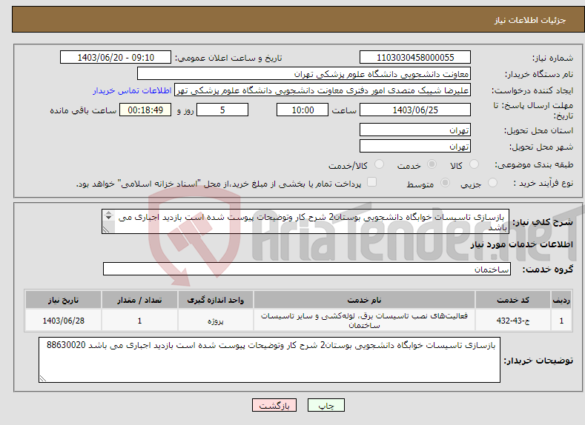This screenshot has width=585, height=425.
Task: Click service code cell ج-43-432
Action: click(513, 321)
